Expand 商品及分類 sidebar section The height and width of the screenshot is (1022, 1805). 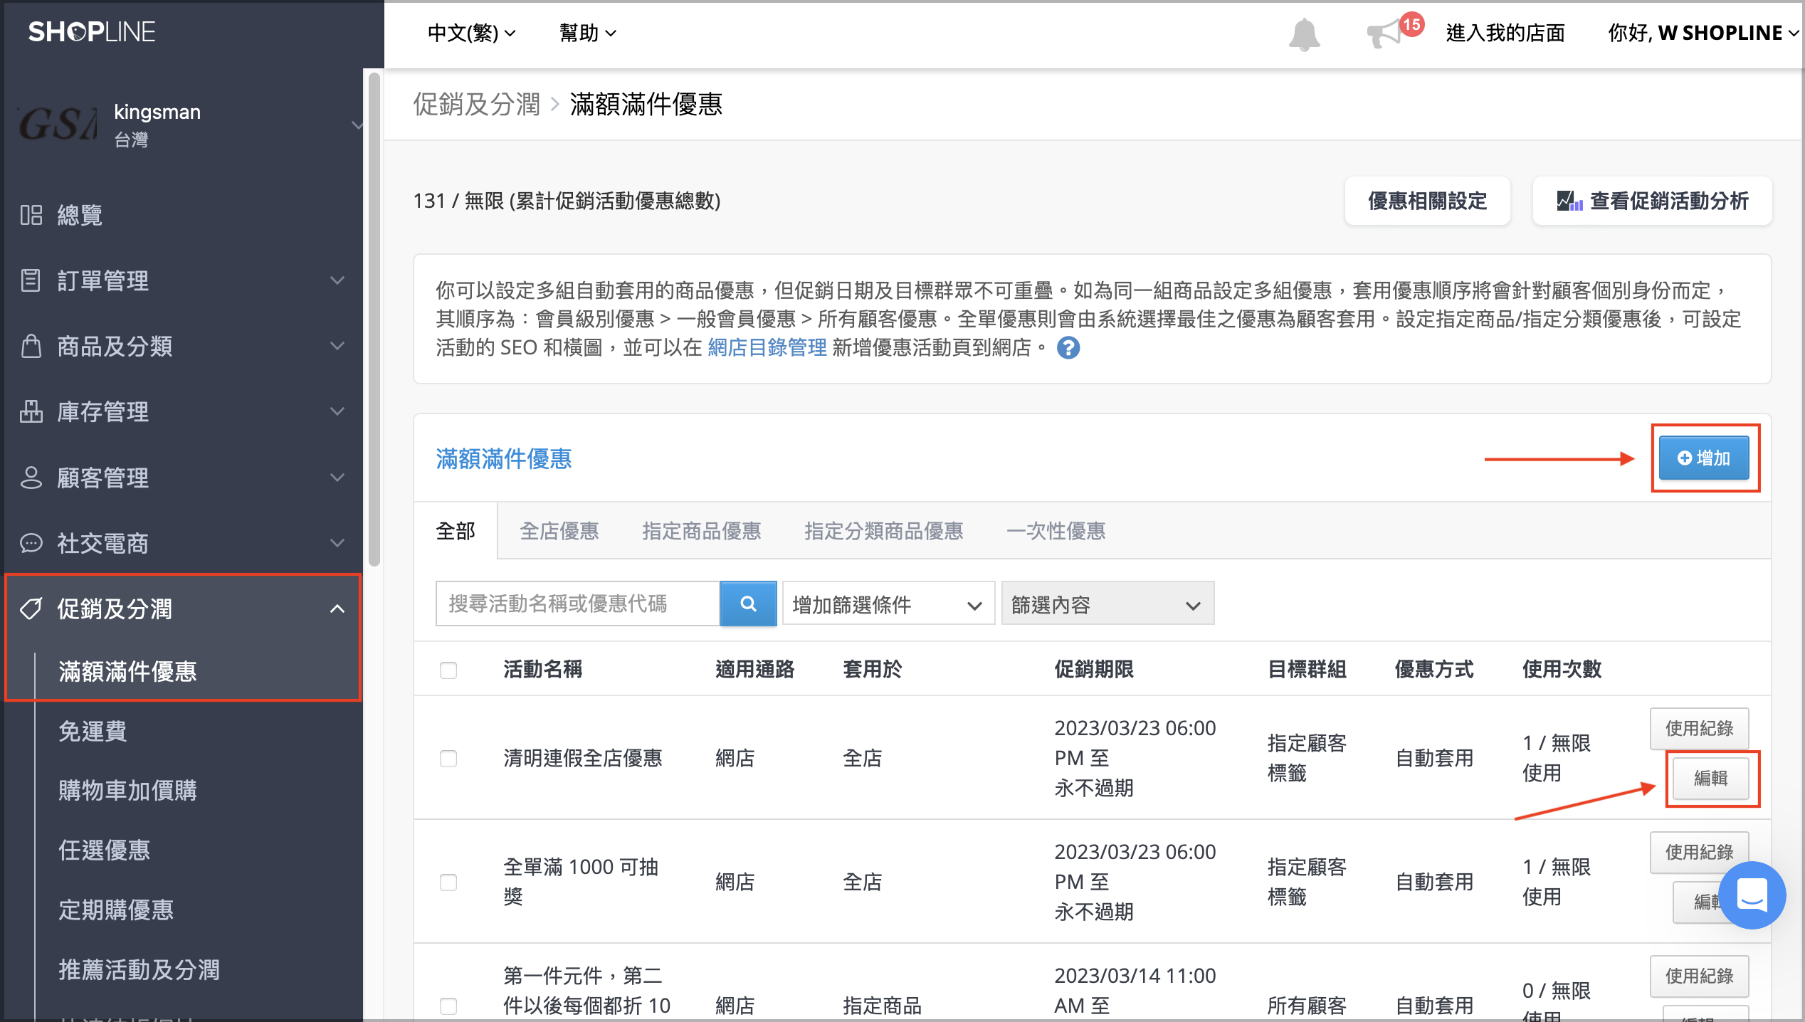tap(337, 347)
